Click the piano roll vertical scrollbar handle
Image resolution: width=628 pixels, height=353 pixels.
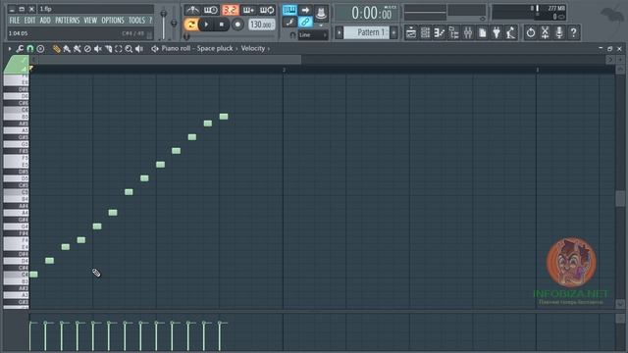pyautogui.click(x=620, y=199)
